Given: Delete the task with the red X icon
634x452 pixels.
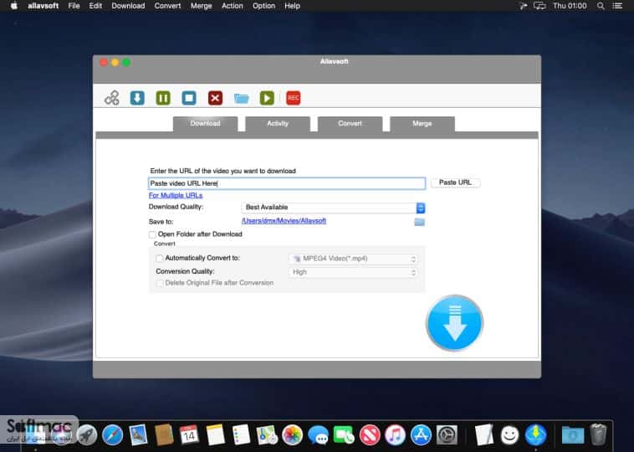Looking at the screenshot, I should (215, 98).
